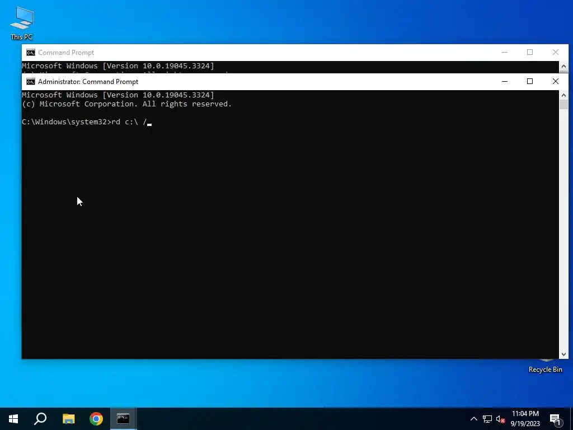The height and width of the screenshot is (430, 573).
Task: Close the background Command Prompt window
Action: click(556, 53)
